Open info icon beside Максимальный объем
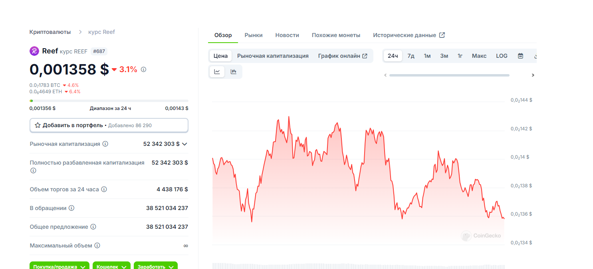This screenshot has width=593, height=269. 97,245
